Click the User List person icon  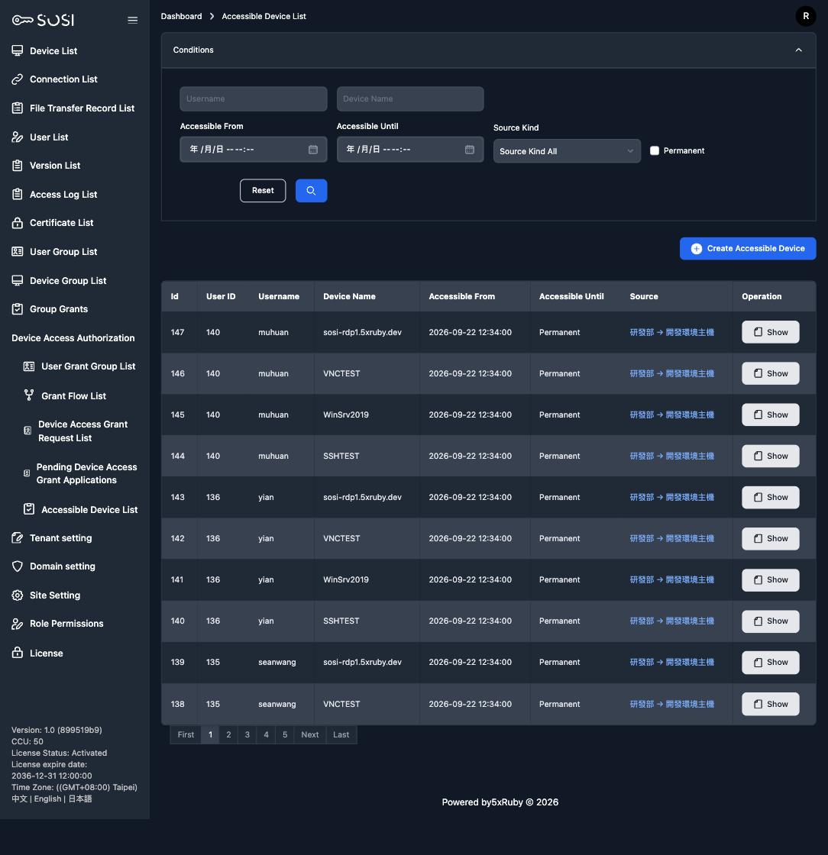[18, 137]
